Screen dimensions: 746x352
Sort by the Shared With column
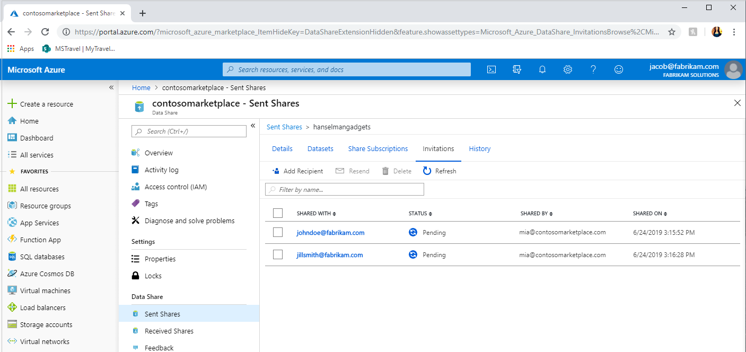coord(317,214)
